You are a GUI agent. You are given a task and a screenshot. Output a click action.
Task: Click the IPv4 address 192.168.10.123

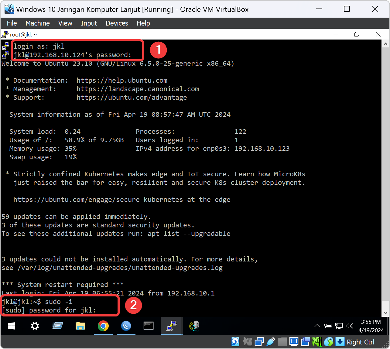pyautogui.click(x=262, y=149)
